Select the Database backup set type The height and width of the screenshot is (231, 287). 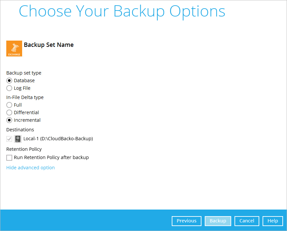(9, 81)
